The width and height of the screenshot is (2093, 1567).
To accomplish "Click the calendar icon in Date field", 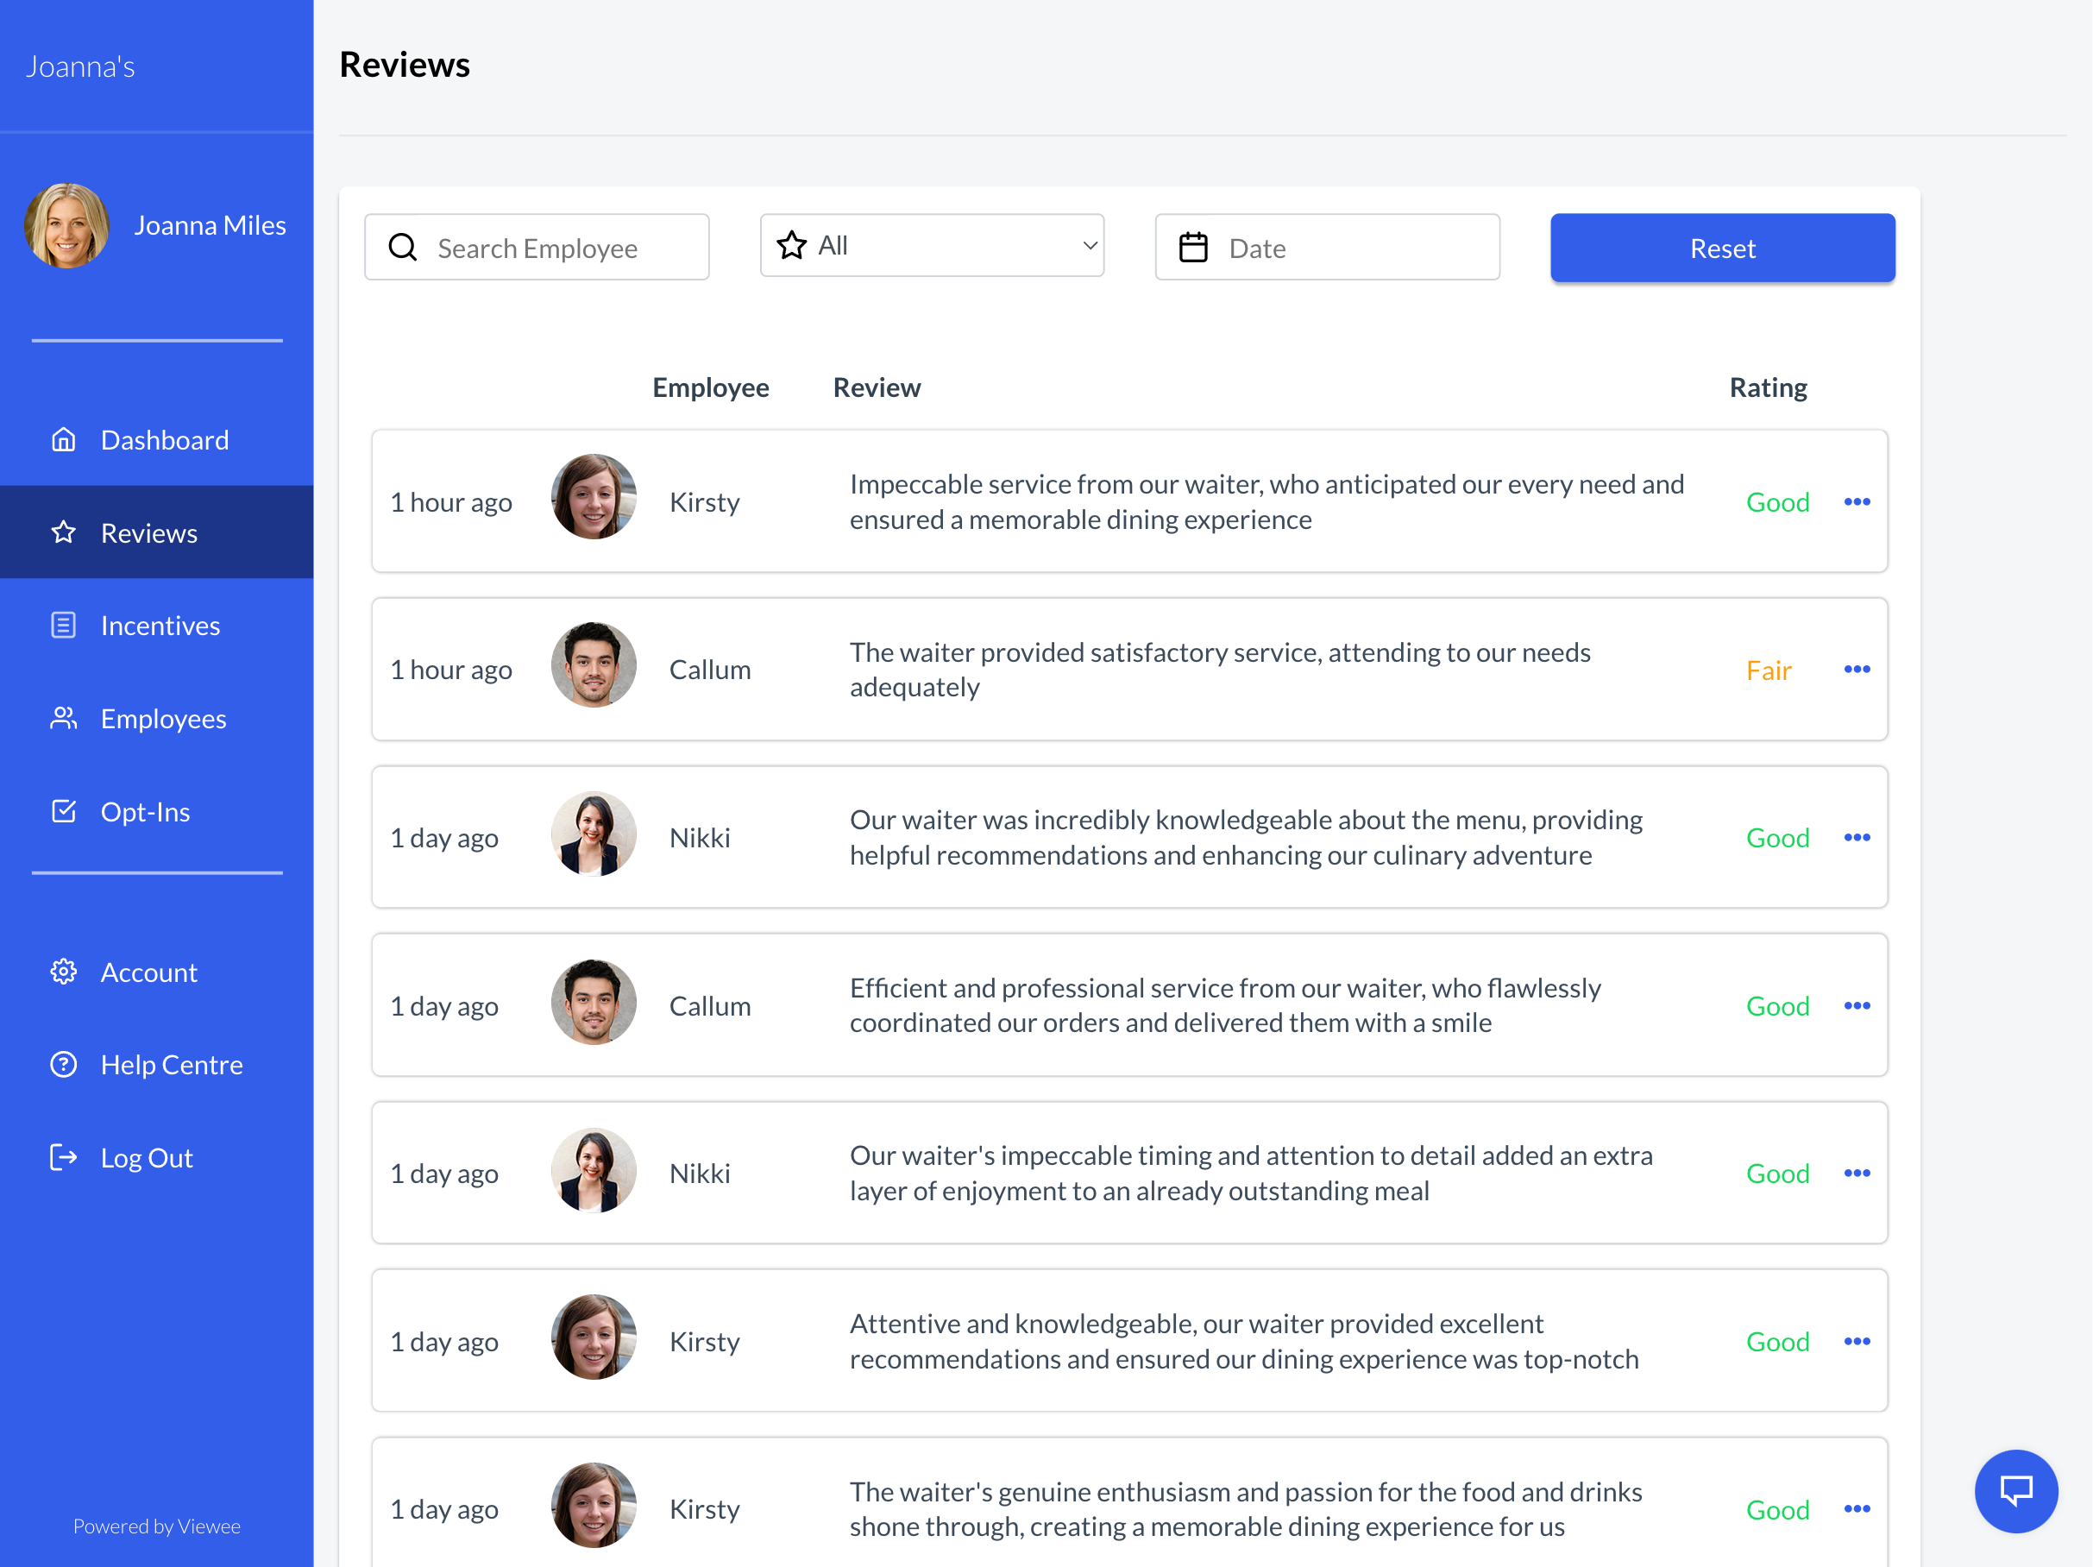I will [1193, 248].
